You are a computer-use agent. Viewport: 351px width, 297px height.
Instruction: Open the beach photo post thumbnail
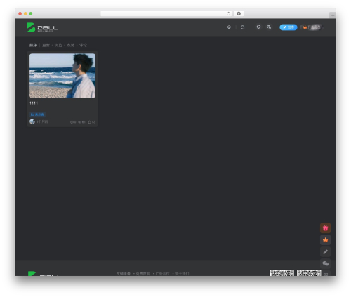pyautogui.click(x=62, y=76)
